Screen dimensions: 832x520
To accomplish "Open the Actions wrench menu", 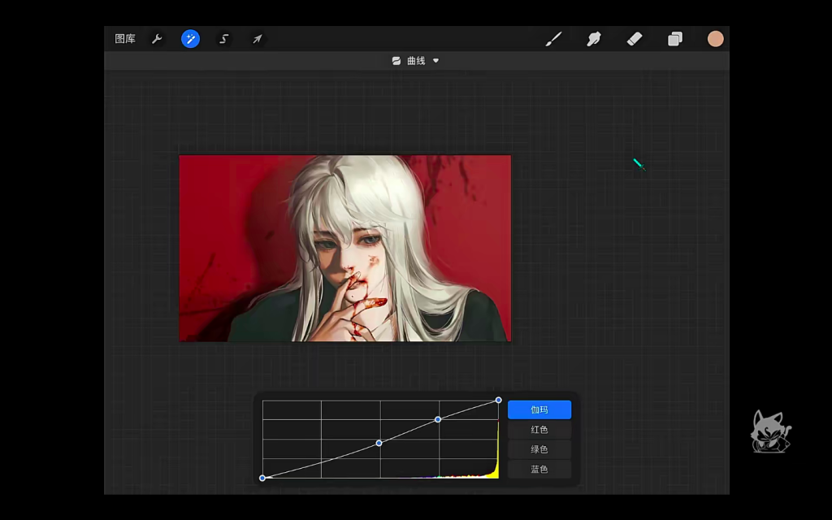I will coord(157,39).
